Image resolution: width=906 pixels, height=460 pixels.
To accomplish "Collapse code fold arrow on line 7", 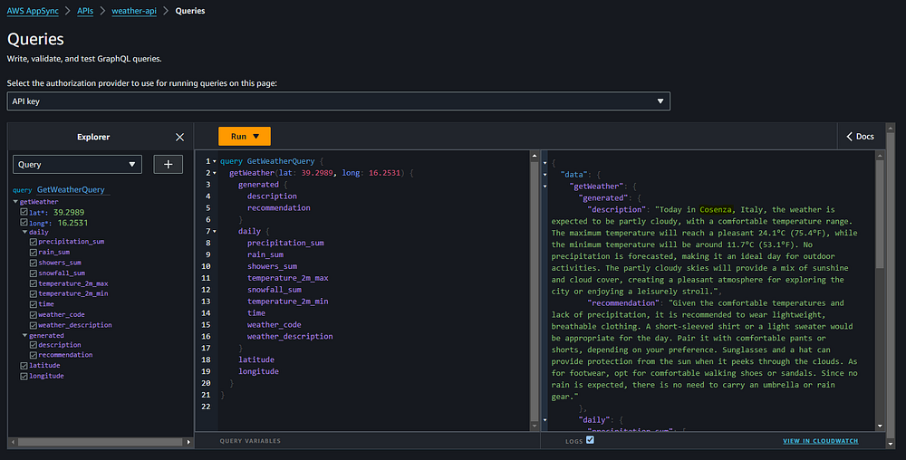I will click(x=215, y=232).
